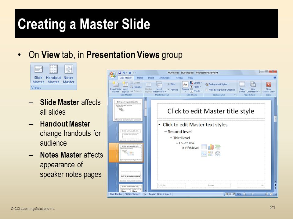Expand the Colors dropdown
Screen dimensions: 293x219
tap(196, 83)
